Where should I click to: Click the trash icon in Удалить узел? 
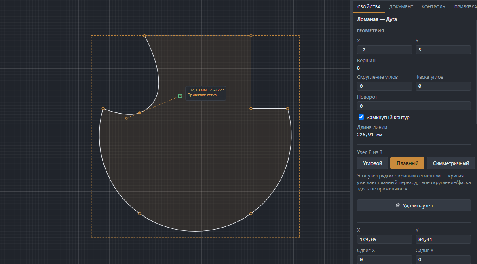point(398,205)
